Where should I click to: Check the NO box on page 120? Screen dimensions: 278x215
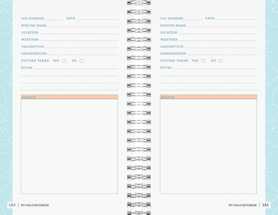82,61
